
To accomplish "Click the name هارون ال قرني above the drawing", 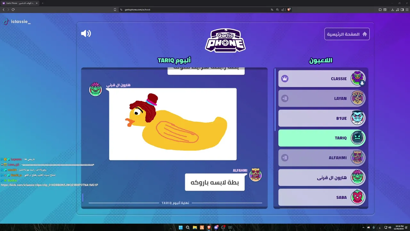I will click(118, 85).
